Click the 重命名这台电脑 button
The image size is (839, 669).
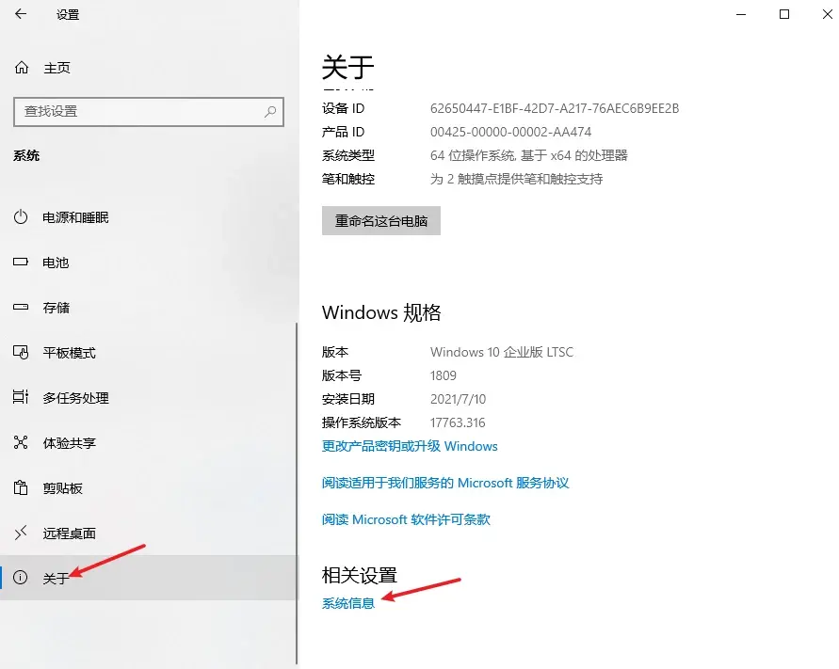click(380, 220)
